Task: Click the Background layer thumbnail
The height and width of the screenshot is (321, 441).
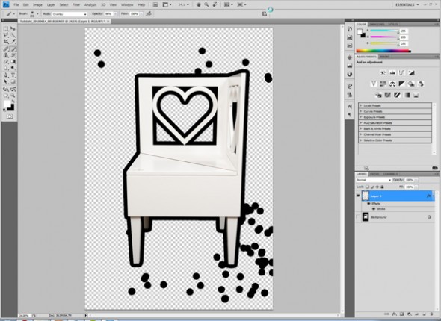Action: 366,217
